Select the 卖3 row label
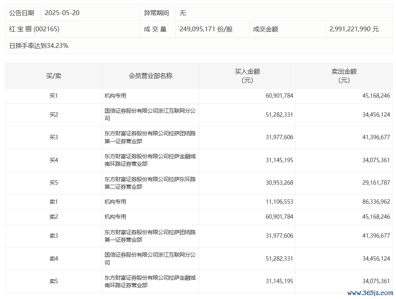The height and width of the screenshot is (299, 396). point(53,236)
